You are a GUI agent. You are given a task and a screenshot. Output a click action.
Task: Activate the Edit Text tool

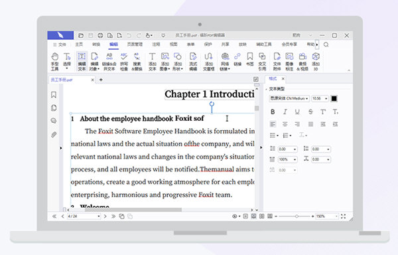pyautogui.click(x=82, y=62)
